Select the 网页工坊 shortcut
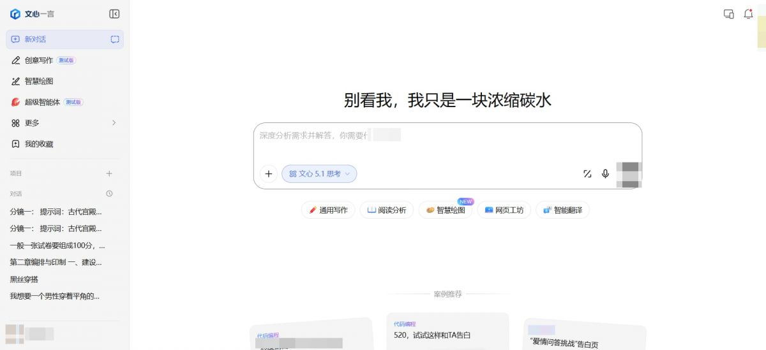766x350 pixels. pyautogui.click(x=504, y=210)
